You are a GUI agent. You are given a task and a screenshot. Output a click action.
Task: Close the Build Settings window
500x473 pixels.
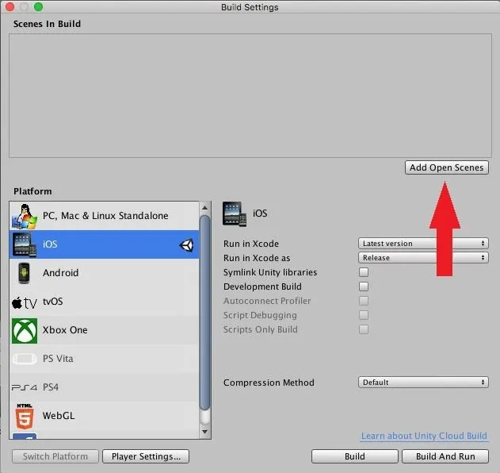(x=10, y=6)
